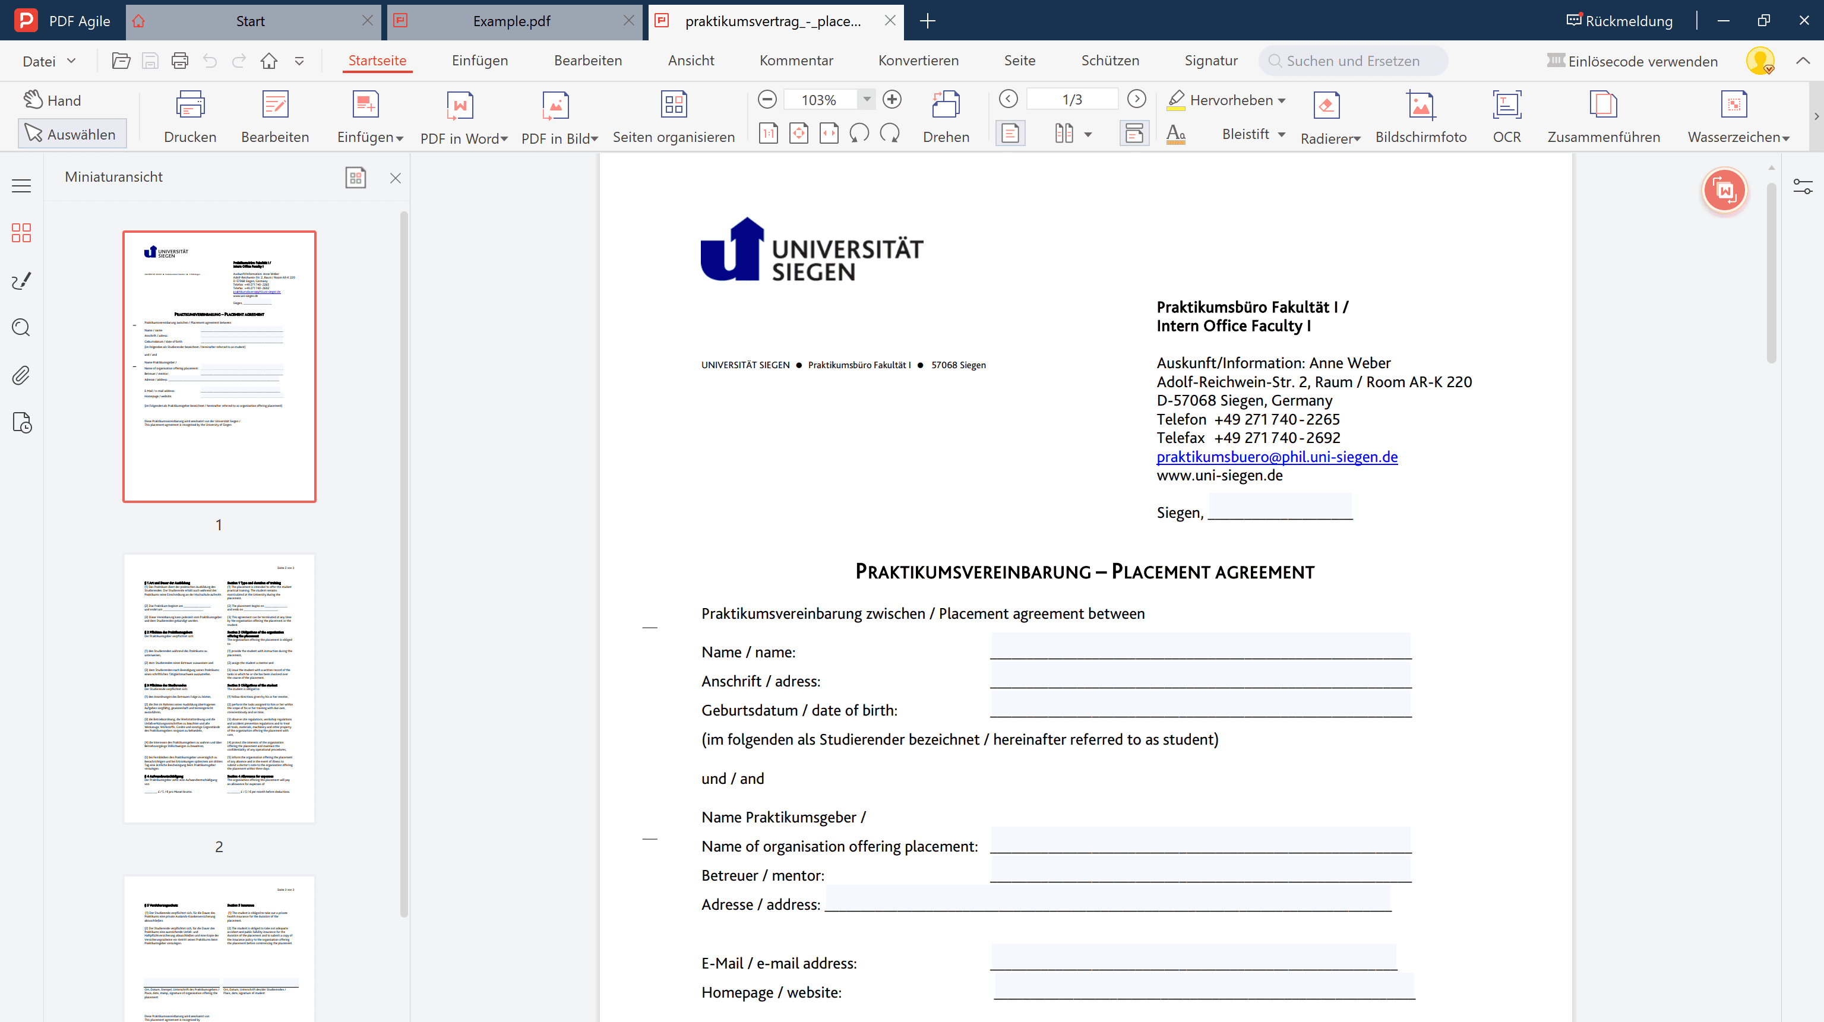Click Einlösecode verwenden

coord(1632,61)
